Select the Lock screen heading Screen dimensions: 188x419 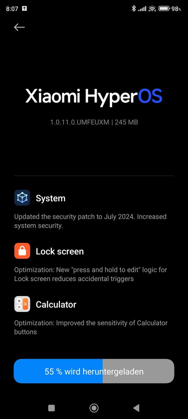[x=60, y=251]
